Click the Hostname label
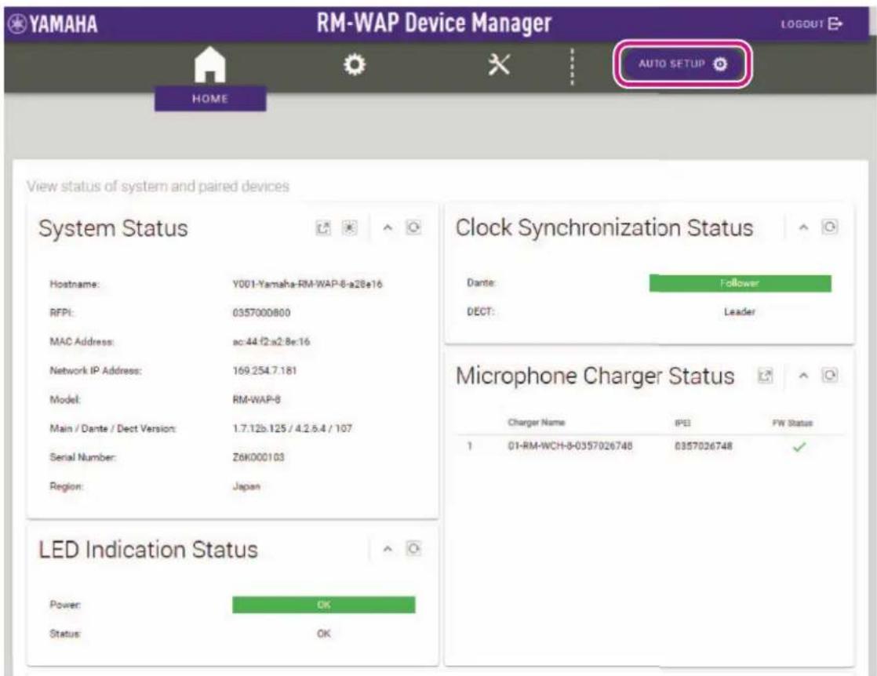The height and width of the screenshot is (676, 877). tap(75, 284)
